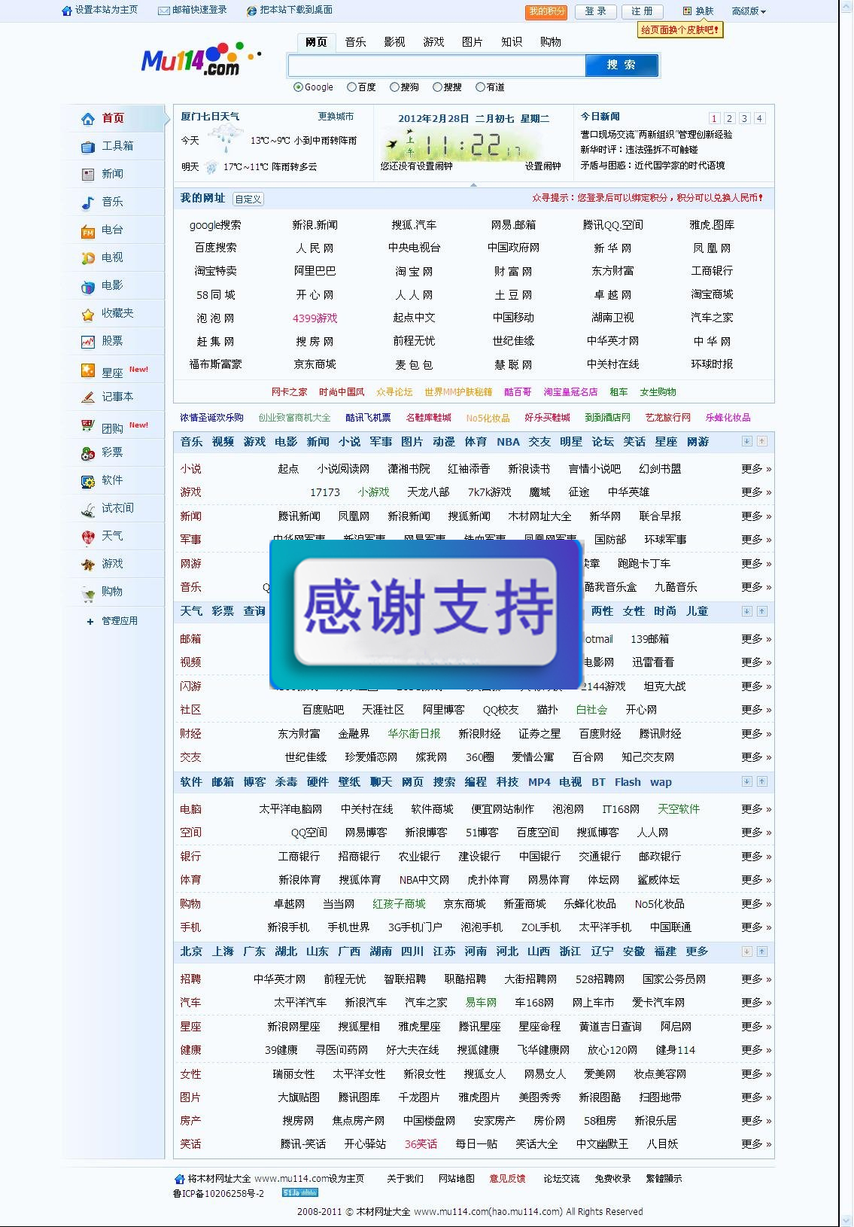Click the plus icon for 管理应用
The height and width of the screenshot is (1227, 854).
coord(90,622)
